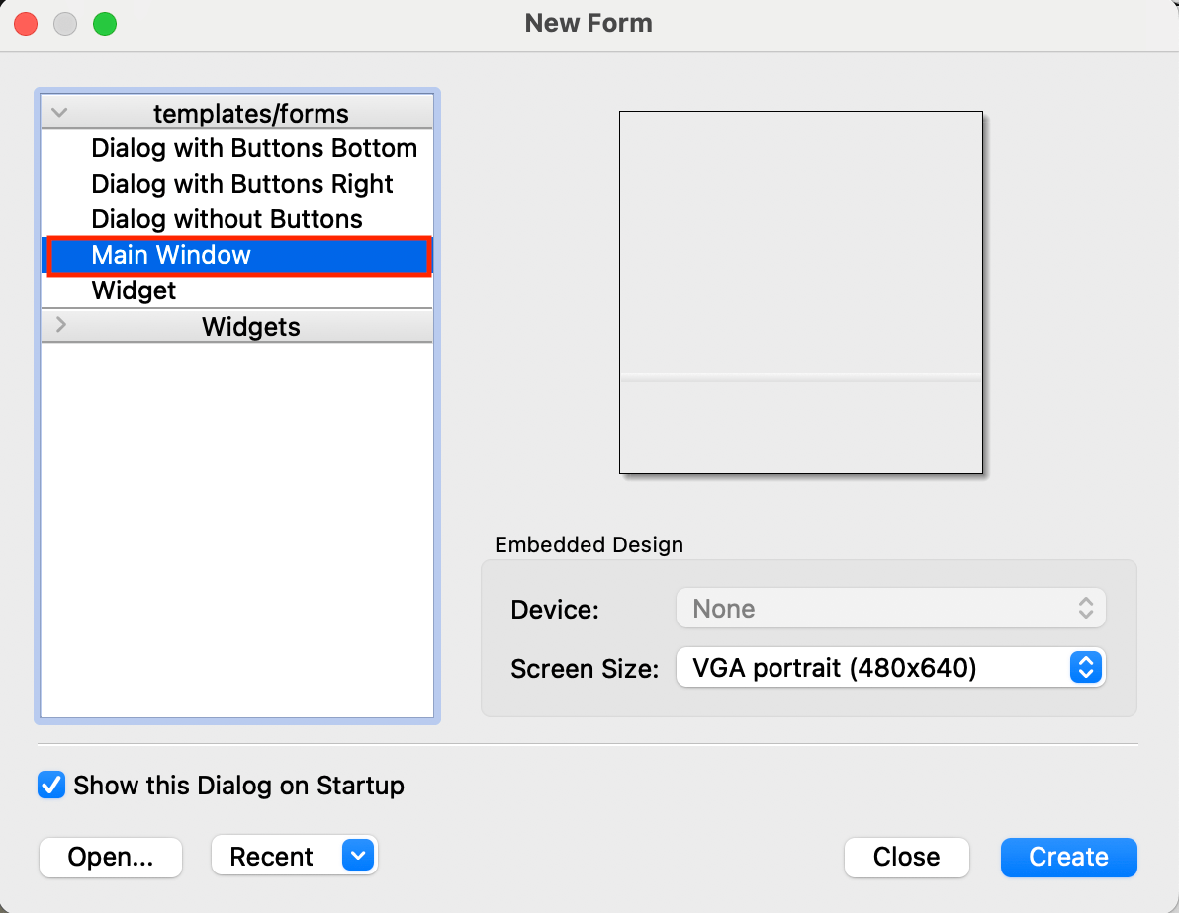Select the Main Window template

coord(237,255)
